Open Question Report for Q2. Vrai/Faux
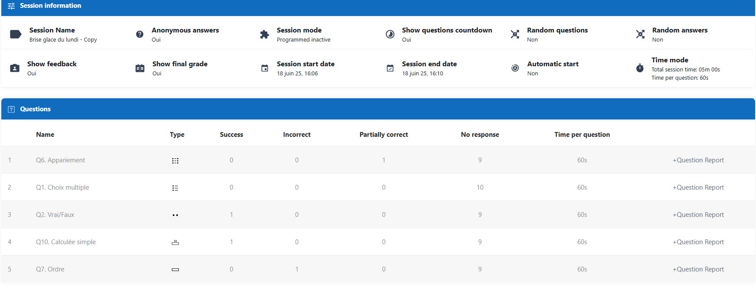This screenshot has width=756, height=297. pyautogui.click(x=698, y=215)
